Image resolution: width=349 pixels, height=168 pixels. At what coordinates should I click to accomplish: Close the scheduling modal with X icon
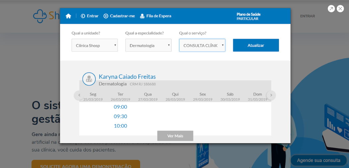click(x=340, y=9)
